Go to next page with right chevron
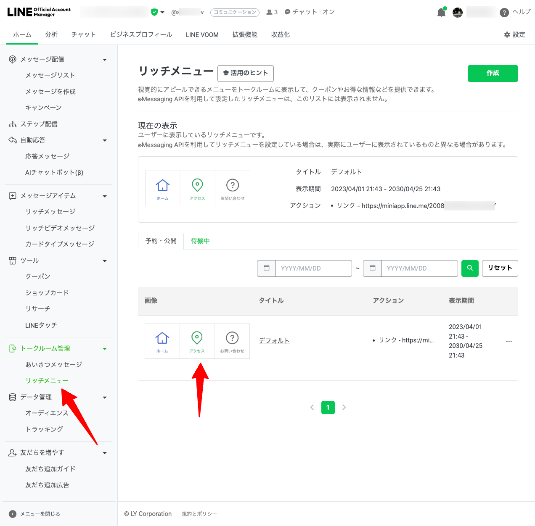This screenshot has width=535, height=526. tap(344, 407)
